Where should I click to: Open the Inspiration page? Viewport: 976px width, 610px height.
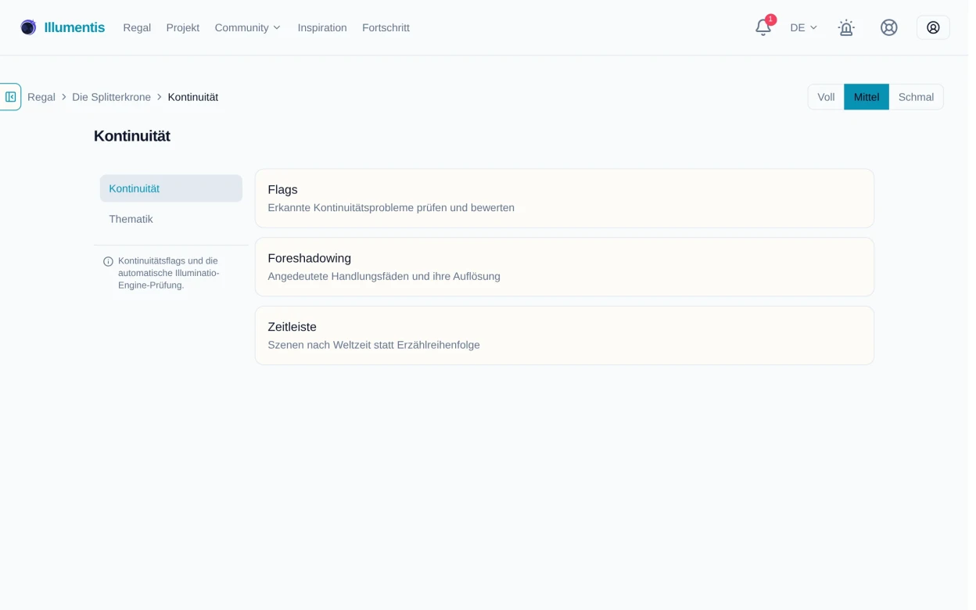tap(322, 27)
